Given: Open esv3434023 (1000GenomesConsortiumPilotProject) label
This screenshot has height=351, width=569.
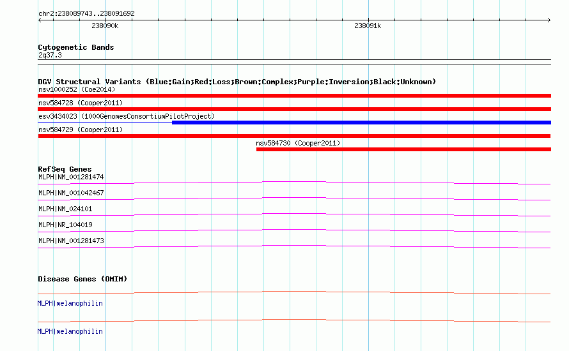Looking at the screenshot, I should pos(127,116).
